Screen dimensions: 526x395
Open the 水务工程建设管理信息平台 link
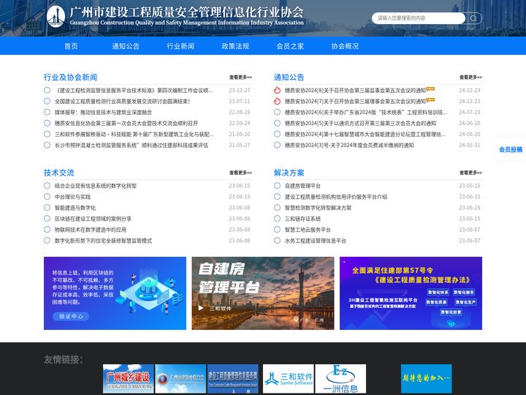pos(316,241)
